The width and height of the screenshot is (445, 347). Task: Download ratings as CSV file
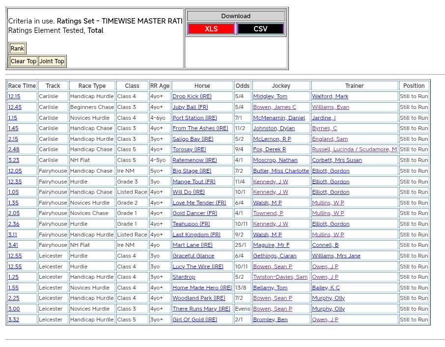tap(260, 29)
